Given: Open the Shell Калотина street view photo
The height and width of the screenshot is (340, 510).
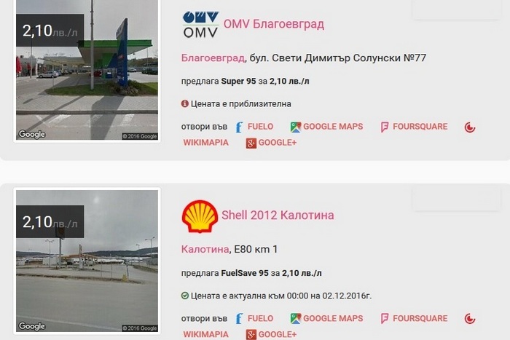Looking at the screenshot, I should click(x=87, y=261).
